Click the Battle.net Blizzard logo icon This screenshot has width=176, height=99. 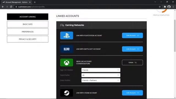tap(67, 49)
